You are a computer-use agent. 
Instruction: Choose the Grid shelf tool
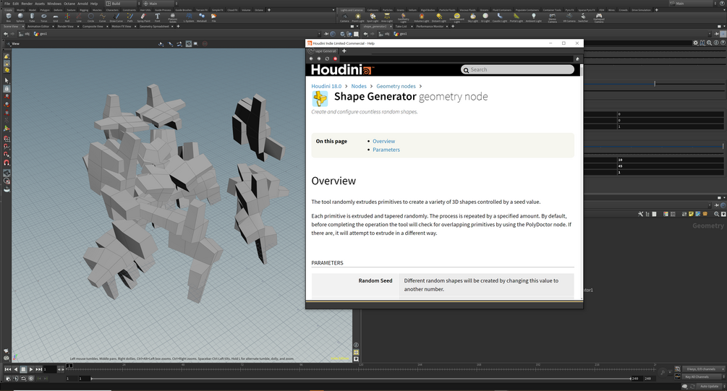[56, 17]
